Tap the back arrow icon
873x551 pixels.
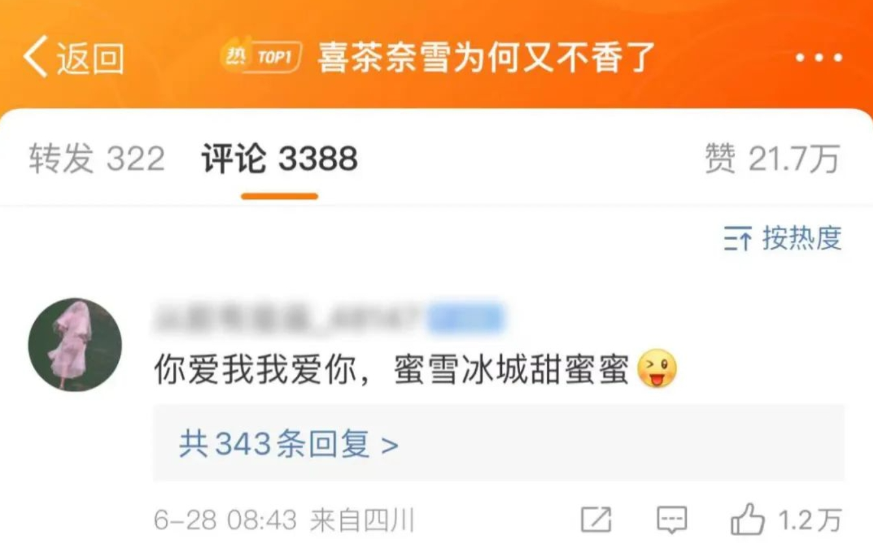pyautogui.click(x=36, y=57)
